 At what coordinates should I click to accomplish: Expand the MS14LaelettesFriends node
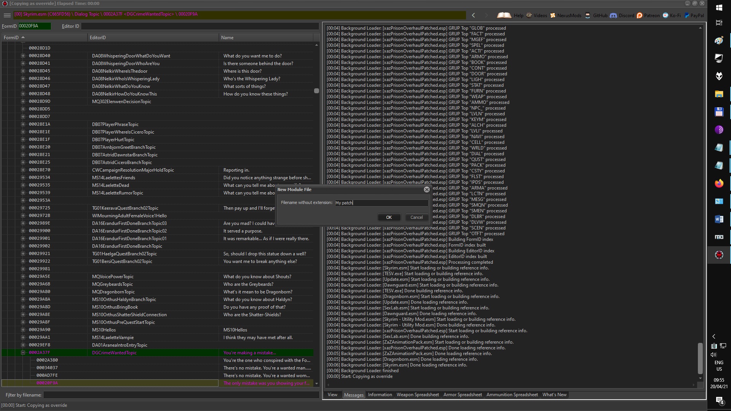(23, 178)
